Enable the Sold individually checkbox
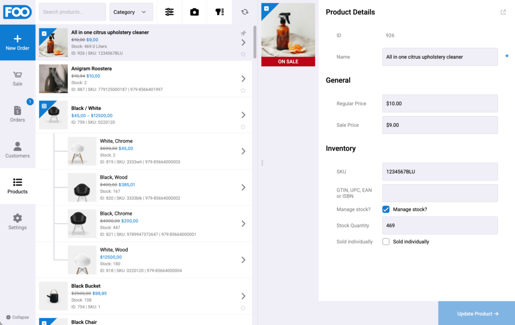The image size is (515, 325). (386, 241)
